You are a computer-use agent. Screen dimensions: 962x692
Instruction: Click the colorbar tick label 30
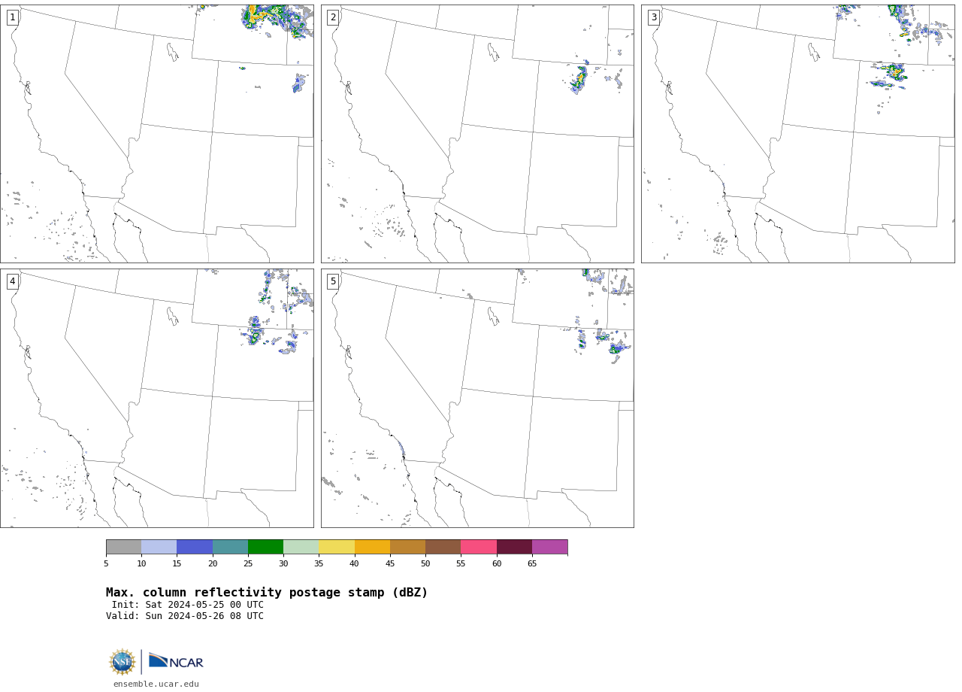283,563
